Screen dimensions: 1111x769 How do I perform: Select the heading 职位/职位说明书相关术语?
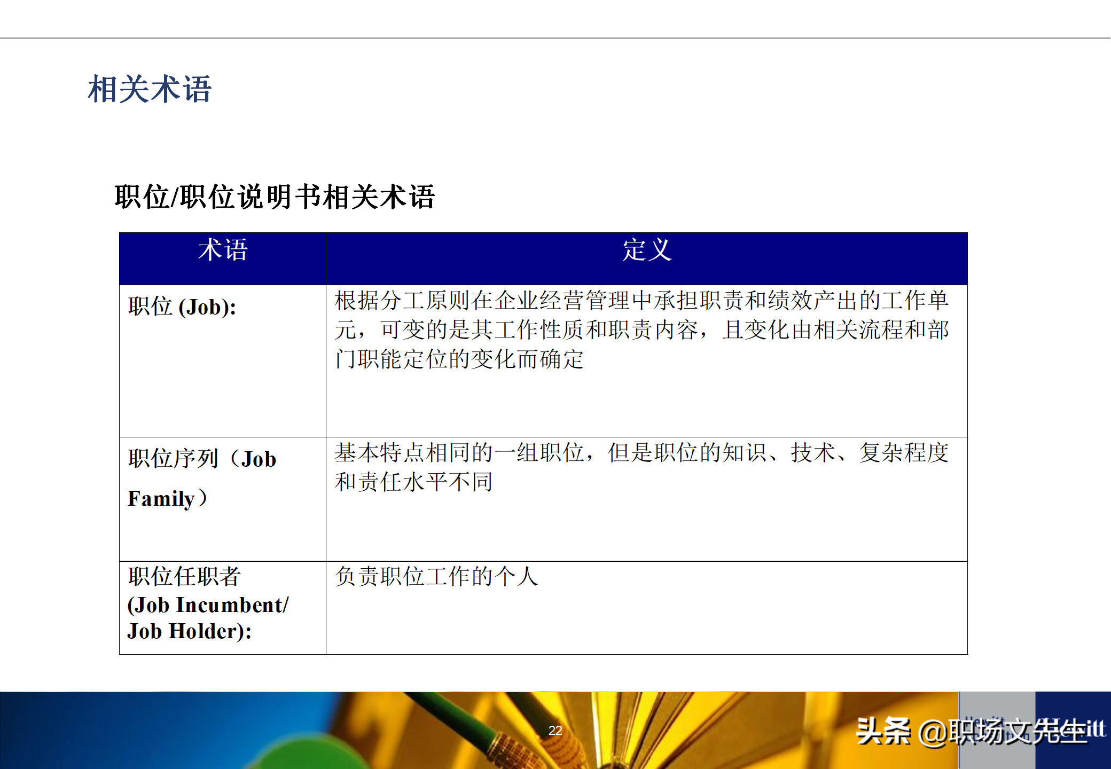(275, 197)
